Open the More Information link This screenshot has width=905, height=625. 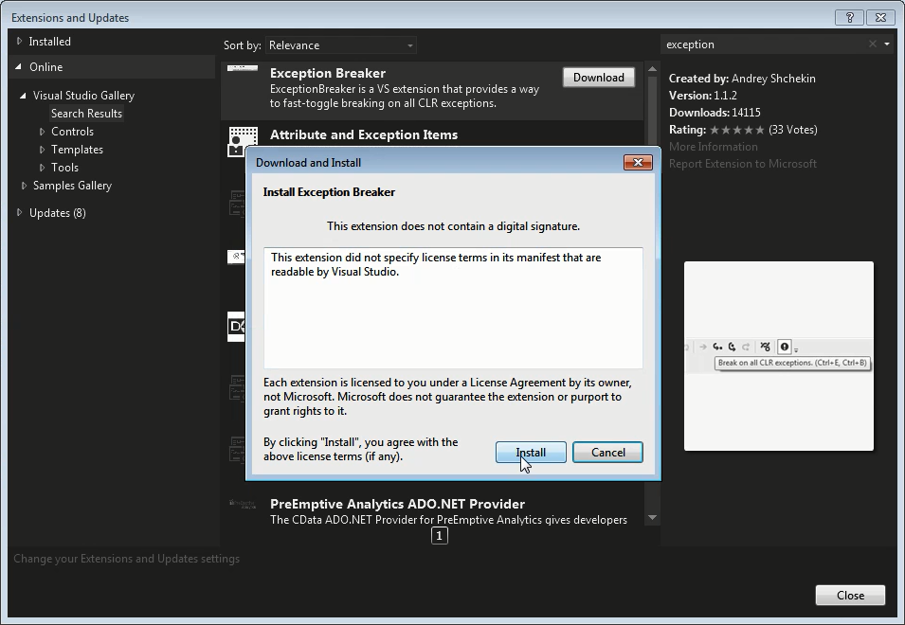coord(714,147)
